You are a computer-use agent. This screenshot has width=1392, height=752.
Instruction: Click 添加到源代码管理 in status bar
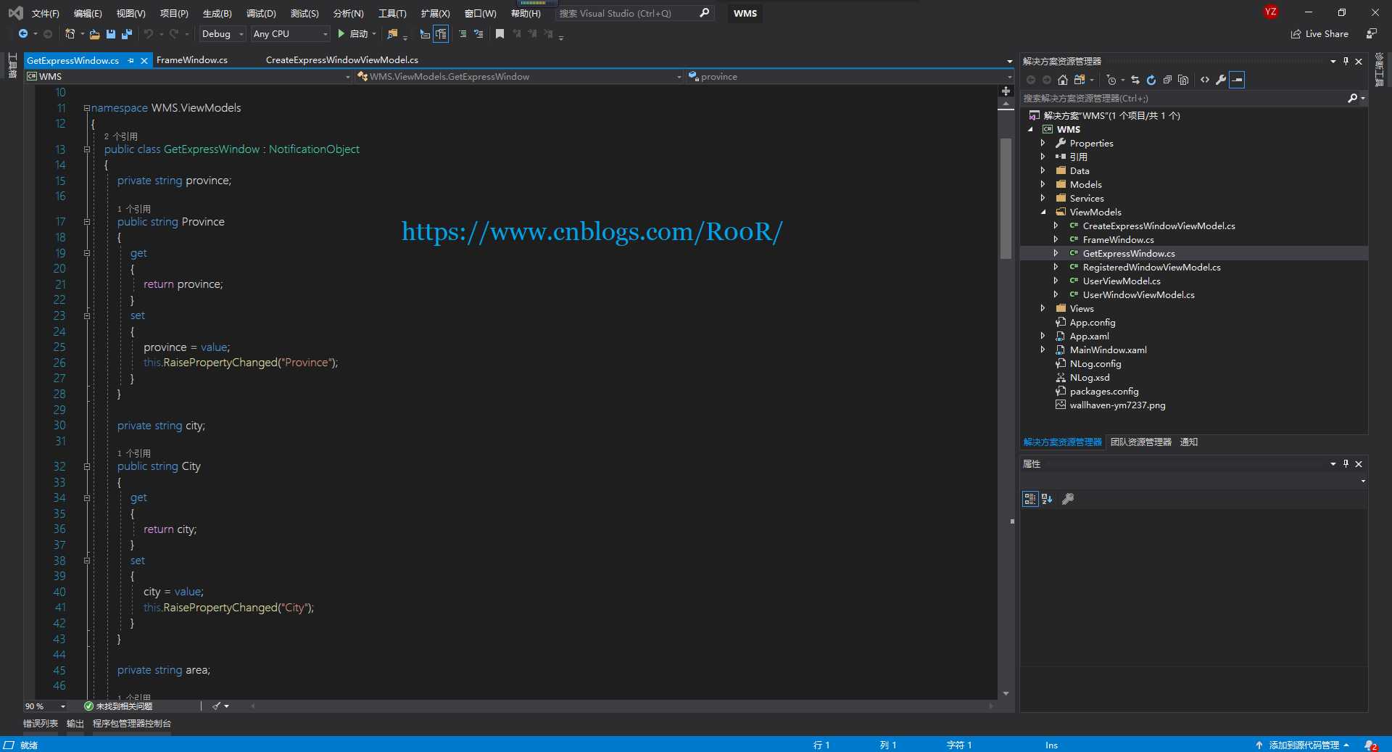(1304, 745)
